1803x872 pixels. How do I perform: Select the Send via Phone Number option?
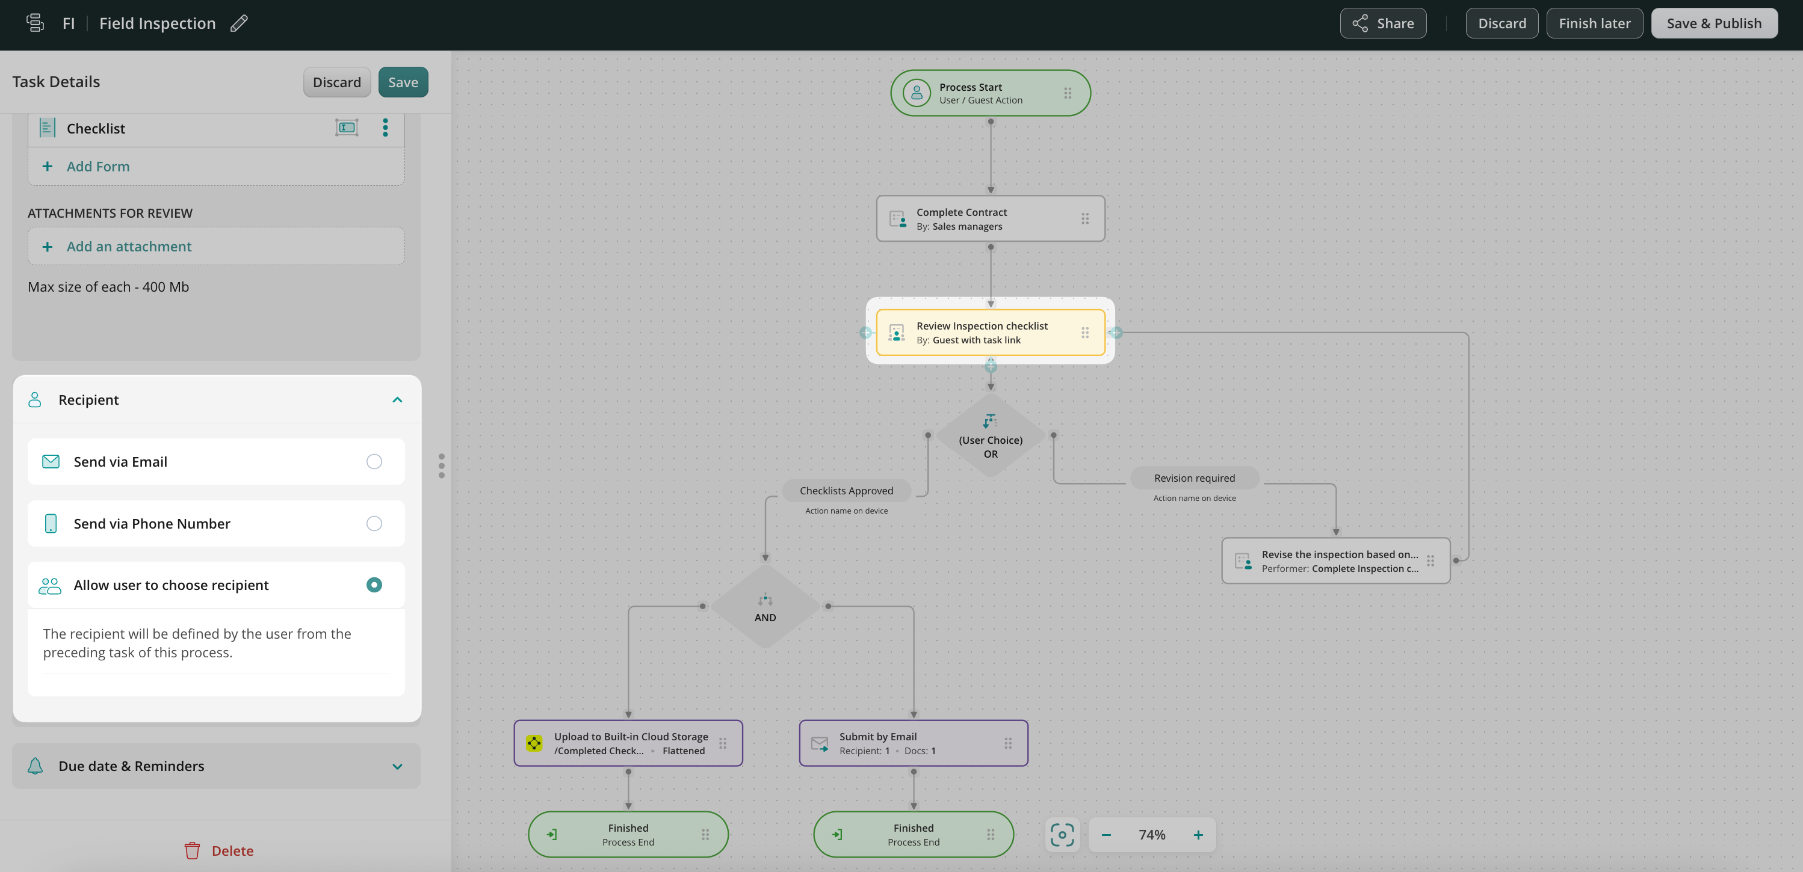pos(374,523)
